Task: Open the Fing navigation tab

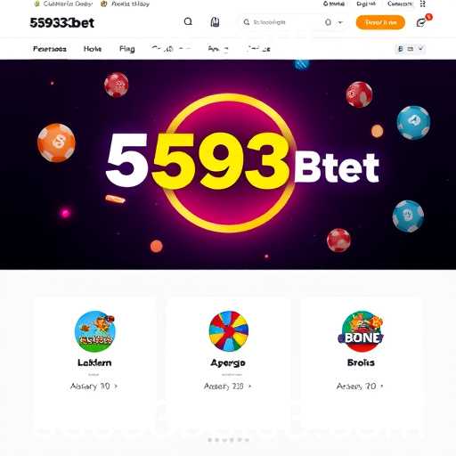Action: [127, 49]
